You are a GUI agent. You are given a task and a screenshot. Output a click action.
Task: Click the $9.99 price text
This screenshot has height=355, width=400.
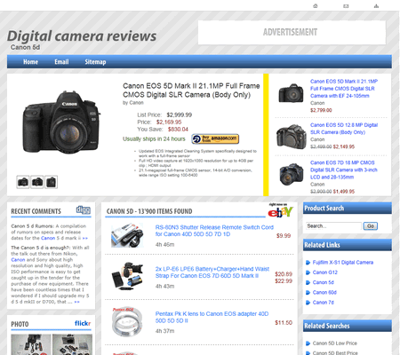(x=284, y=236)
